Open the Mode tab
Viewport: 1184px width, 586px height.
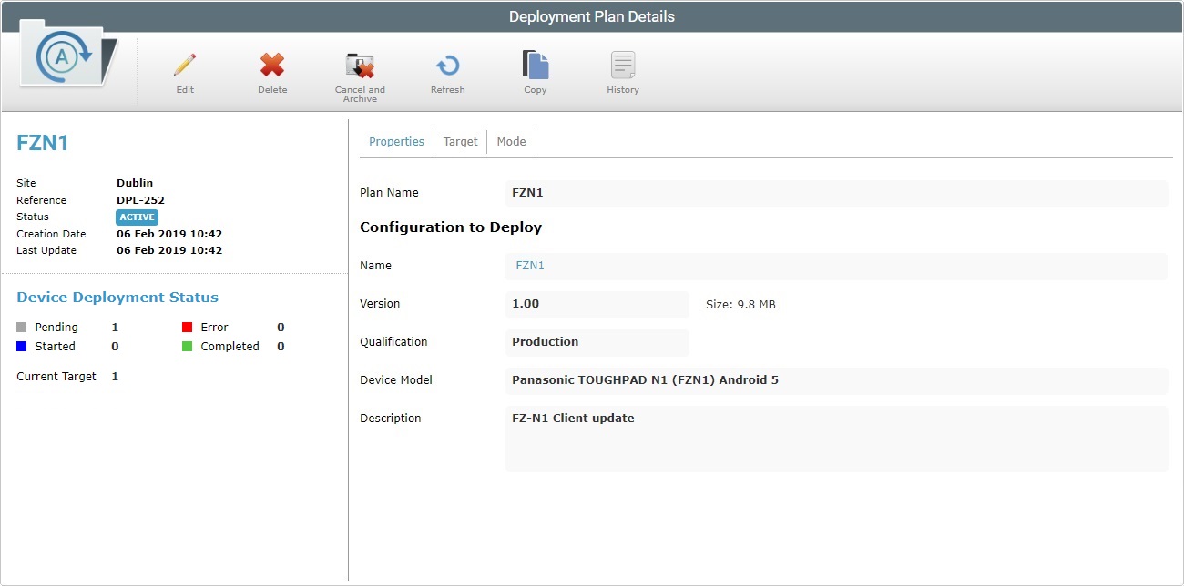511,141
